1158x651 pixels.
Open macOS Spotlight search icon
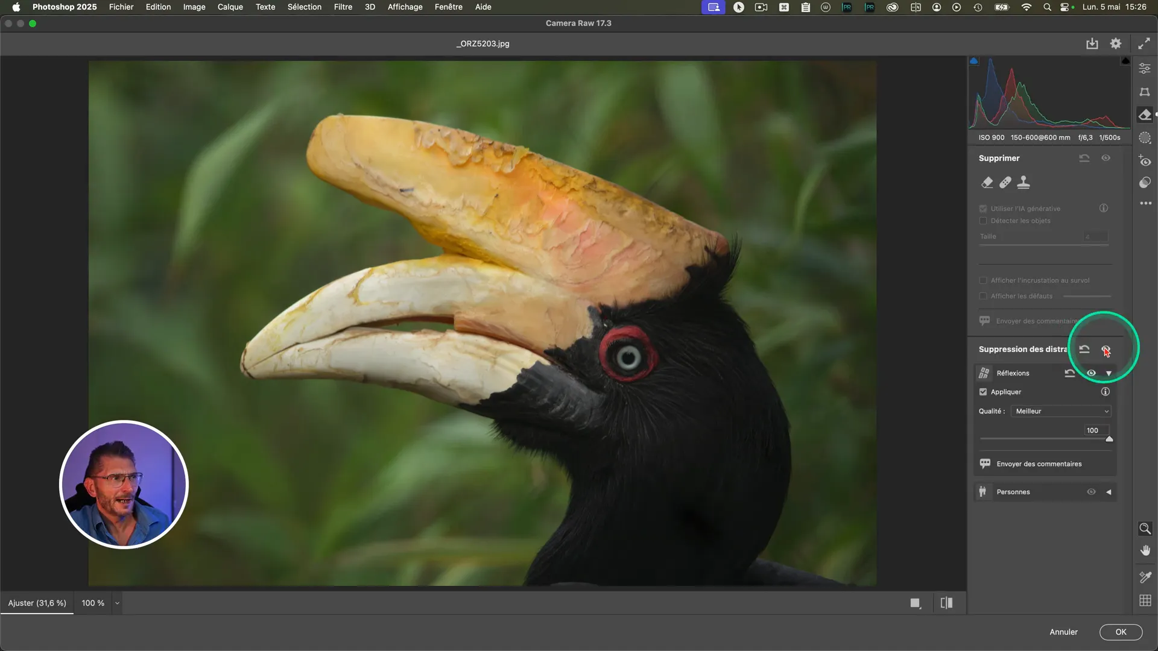(x=1048, y=7)
